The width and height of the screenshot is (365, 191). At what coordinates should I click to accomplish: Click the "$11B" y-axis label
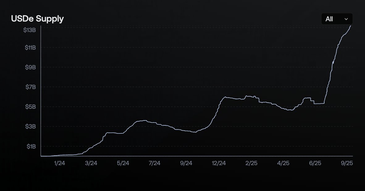pyautogui.click(x=30, y=47)
